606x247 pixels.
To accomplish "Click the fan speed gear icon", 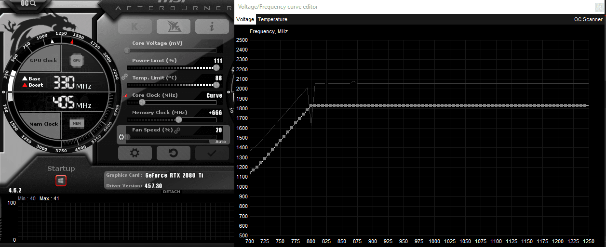I will [121, 137].
